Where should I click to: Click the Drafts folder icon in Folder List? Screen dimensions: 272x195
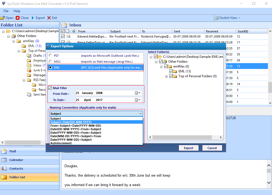(29, 55)
